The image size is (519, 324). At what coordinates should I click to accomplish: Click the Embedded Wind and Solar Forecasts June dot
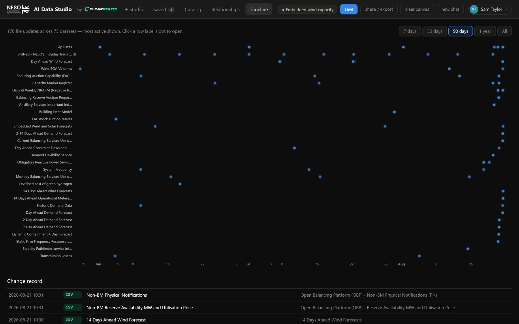coord(155,126)
